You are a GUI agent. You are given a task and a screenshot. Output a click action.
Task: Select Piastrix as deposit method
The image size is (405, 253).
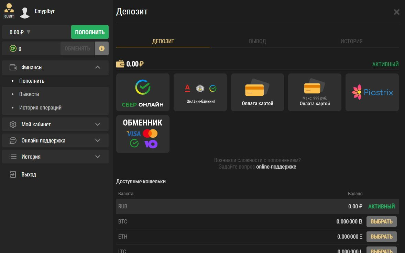(372, 92)
